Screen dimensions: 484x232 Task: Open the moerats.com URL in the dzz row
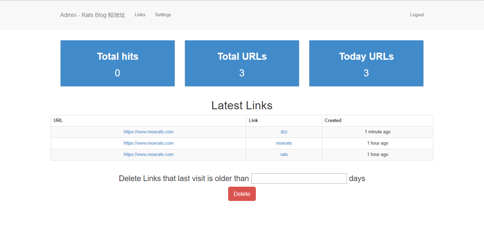[x=148, y=132]
